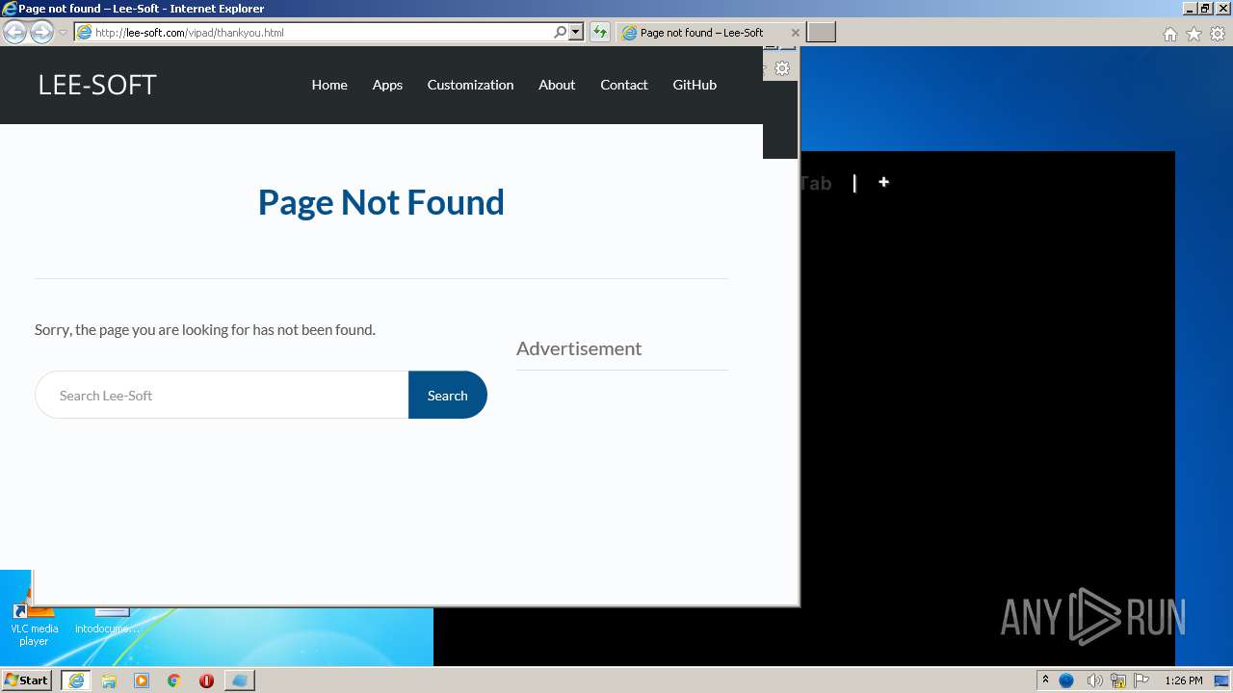Open the network tray icon
The width and height of the screenshot is (1233, 693).
pyautogui.click(x=1118, y=680)
